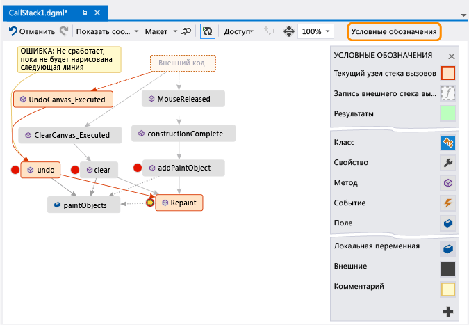Click the Запись внешнего стека вы... label
This screenshot has height=325, width=469.
point(385,93)
